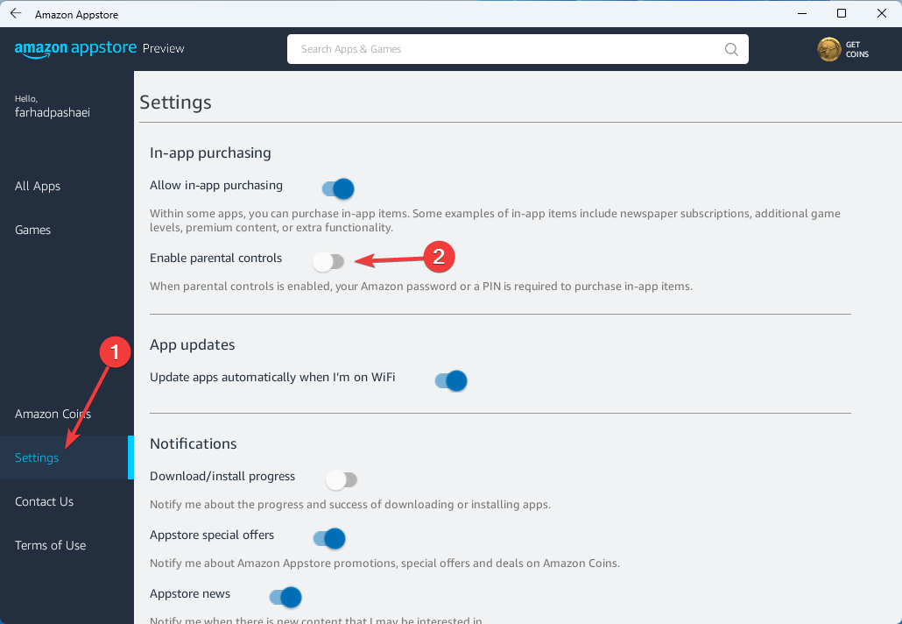The width and height of the screenshot is (902, 624).
Task: Maximize the Amazon Appstore window
Action: pos(841,13)
